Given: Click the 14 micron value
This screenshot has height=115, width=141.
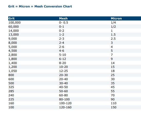Looking at the screenshot, I should (x=113, y=63).
